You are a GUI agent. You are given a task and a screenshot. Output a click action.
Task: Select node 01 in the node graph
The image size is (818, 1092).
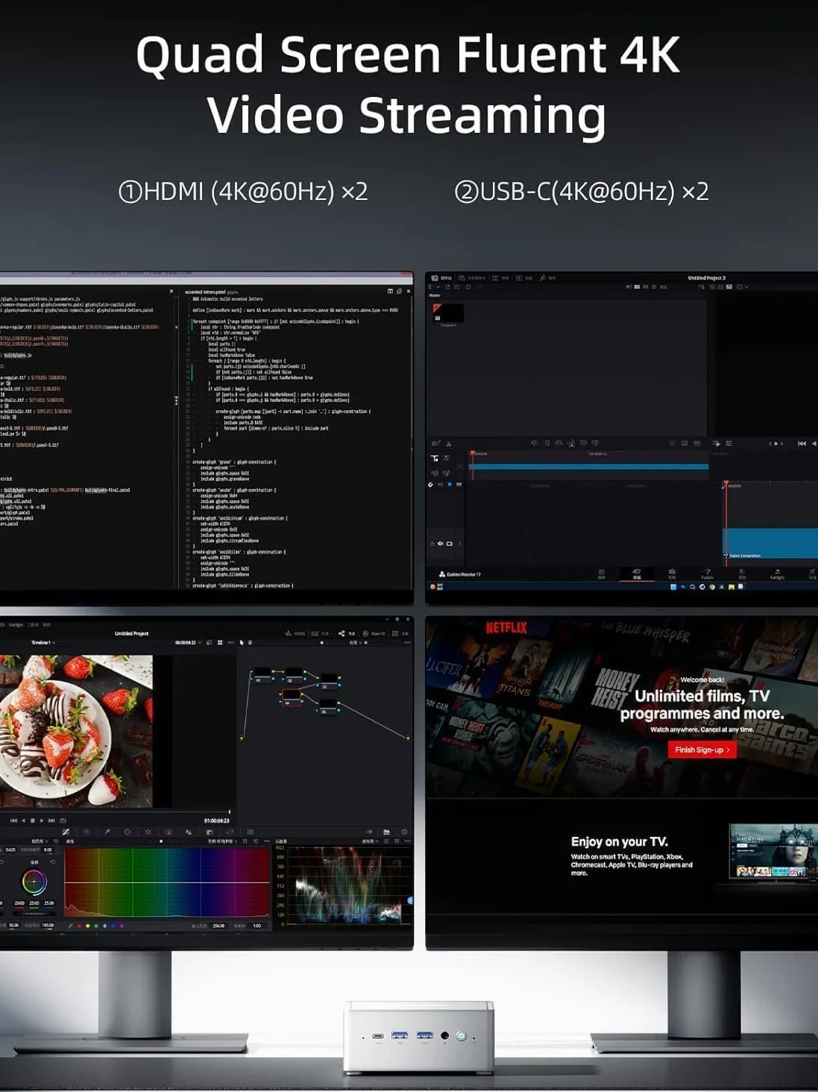(x=262, y=676)
